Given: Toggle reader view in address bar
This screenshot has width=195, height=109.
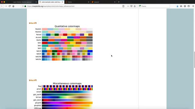Looking at the screenshot, I should tap(123, 6).
